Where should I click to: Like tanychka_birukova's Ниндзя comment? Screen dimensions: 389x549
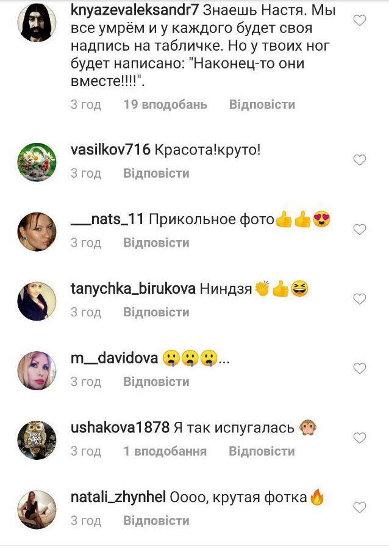tap(359, 299)
